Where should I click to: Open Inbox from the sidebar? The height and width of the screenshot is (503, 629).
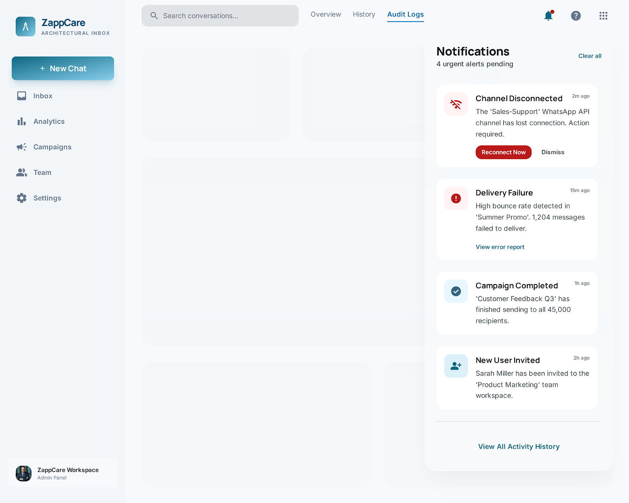tap(42, 96)
